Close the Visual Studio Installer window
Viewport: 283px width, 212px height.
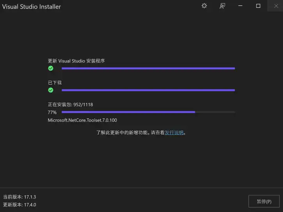point(276,6)
